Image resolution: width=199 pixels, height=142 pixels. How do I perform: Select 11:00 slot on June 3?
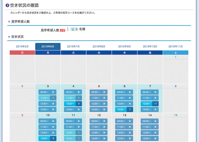48,98
